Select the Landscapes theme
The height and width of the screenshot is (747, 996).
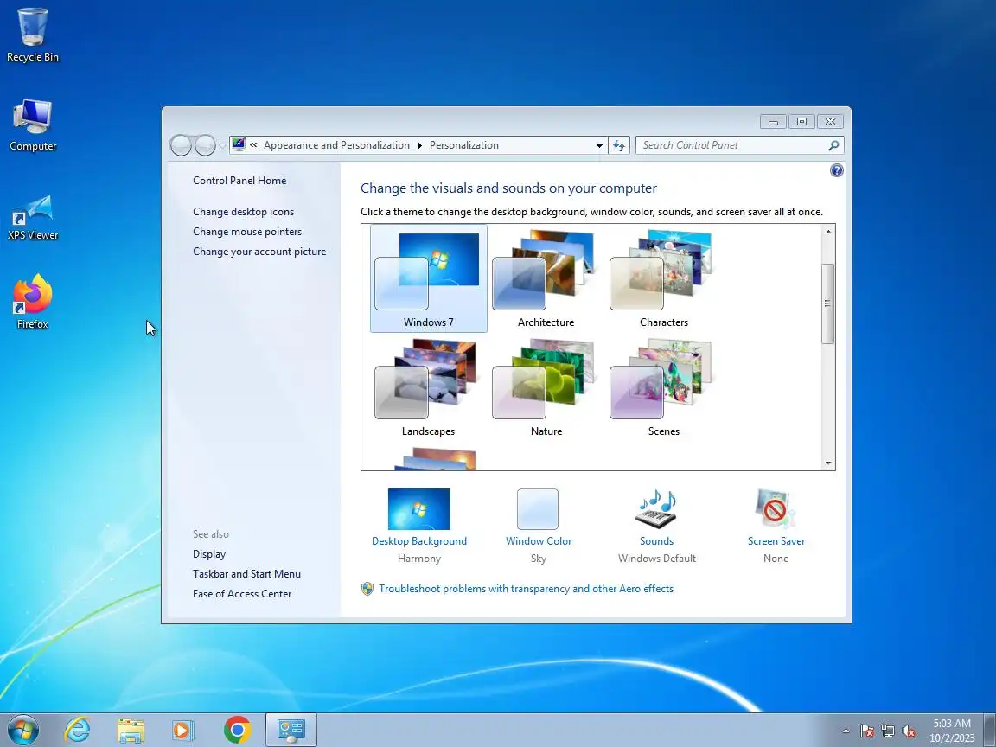point(428,387)
